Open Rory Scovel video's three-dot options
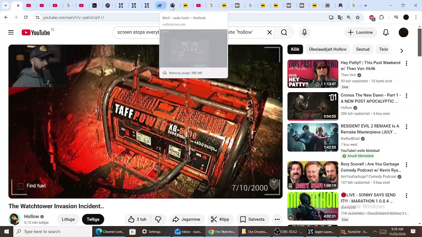 (x=406, y=165)
